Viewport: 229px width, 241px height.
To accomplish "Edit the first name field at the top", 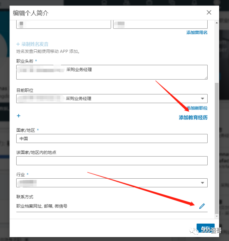I will (x=64, y=24).
